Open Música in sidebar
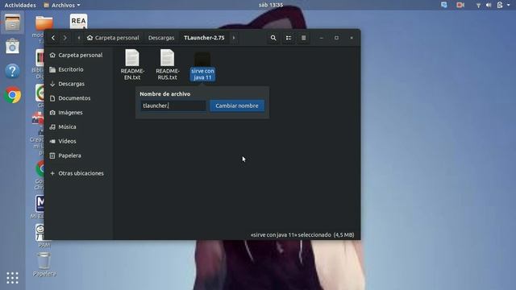Screen dimensions: 516x290 pyautogui.click(x=79, y=127)
